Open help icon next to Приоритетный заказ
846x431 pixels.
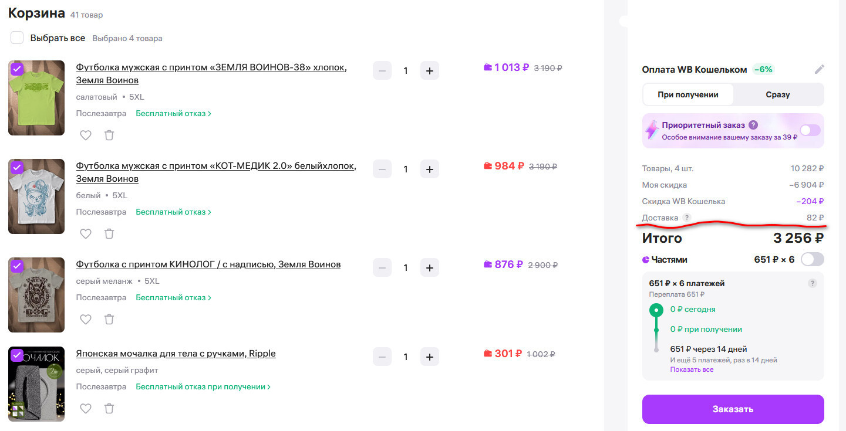coord(753,125)
